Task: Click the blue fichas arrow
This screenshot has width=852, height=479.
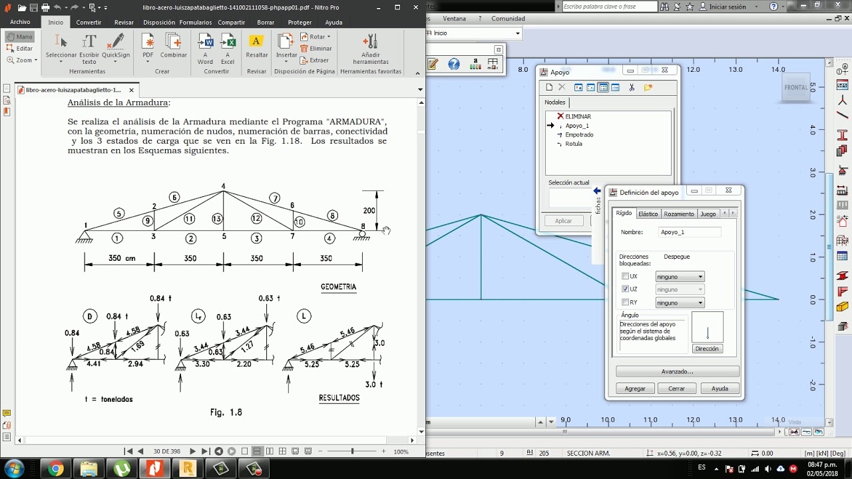Action: pos(597,191)
